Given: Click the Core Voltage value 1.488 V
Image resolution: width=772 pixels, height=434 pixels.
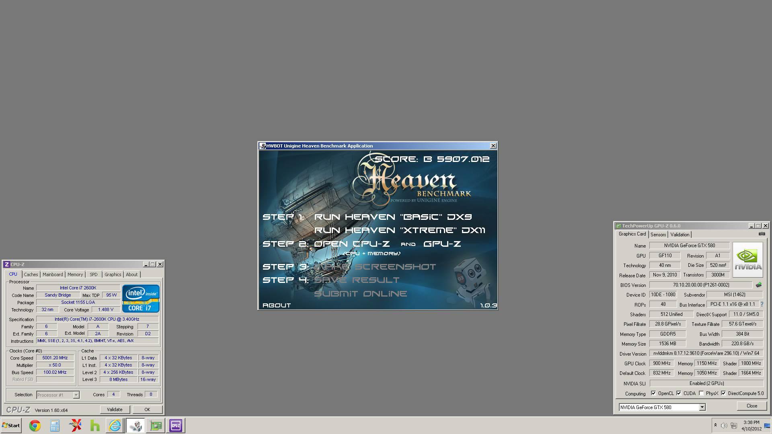Looking at the screenshot, I should [106, 309].
